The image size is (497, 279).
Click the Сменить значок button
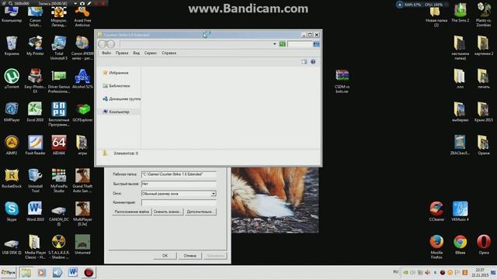[168, 212]
